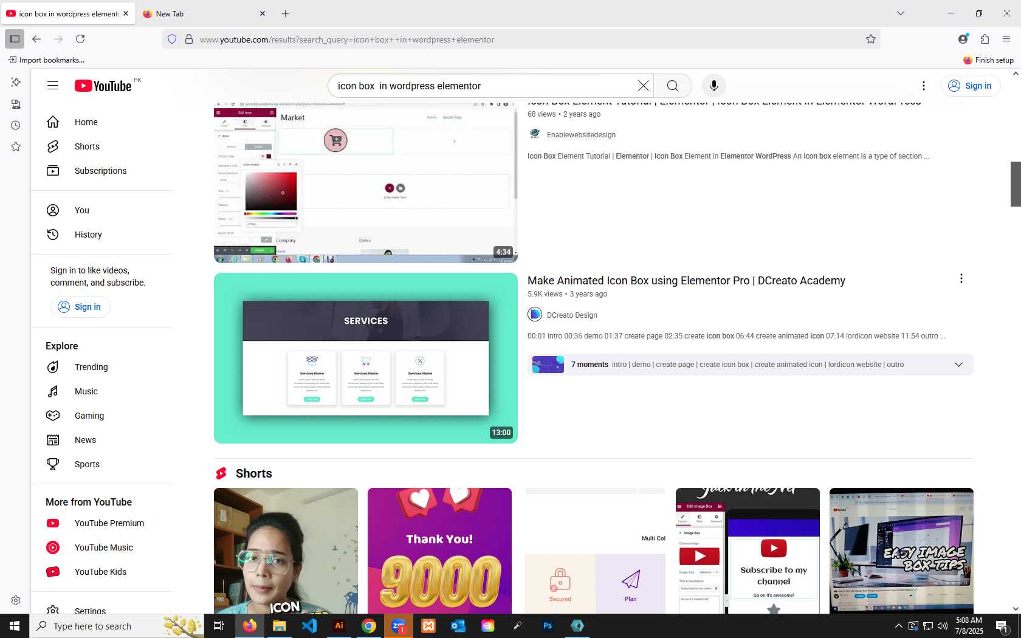The image size is (1021, 638).
Task: Open Enablewebsitedesign channel avatar
Action: pyautogui.click(x=535, y=134)
